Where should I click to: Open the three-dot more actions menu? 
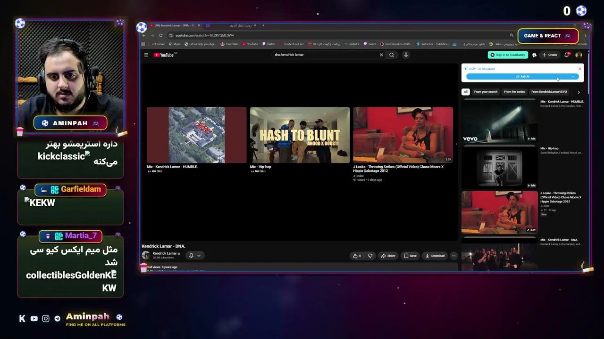point(453,256)
